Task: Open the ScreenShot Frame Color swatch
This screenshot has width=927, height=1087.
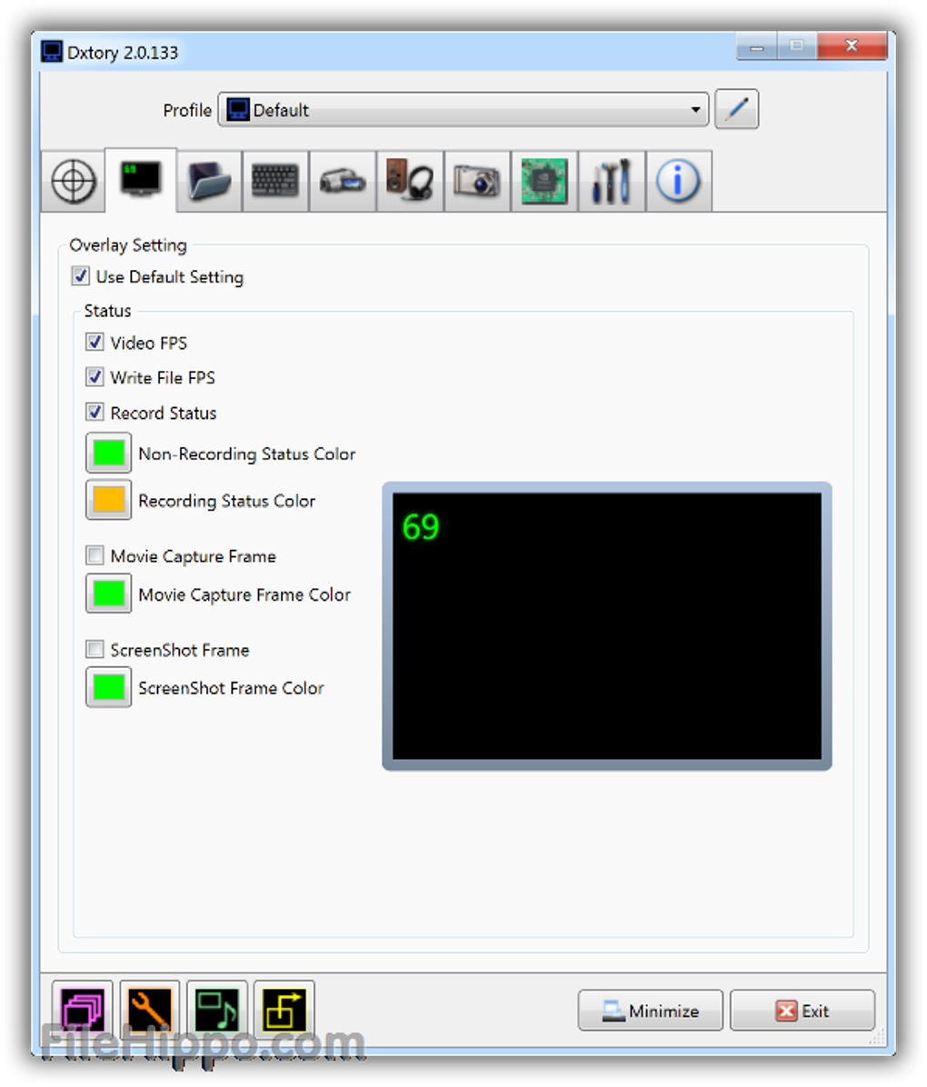Action: [109, 687]
